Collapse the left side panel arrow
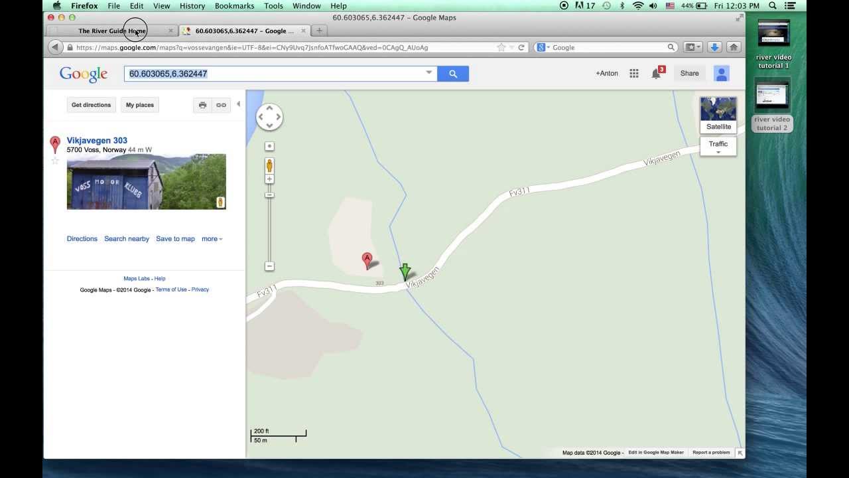This screenshot has width=849, height=478. click(x=238, y=104)
